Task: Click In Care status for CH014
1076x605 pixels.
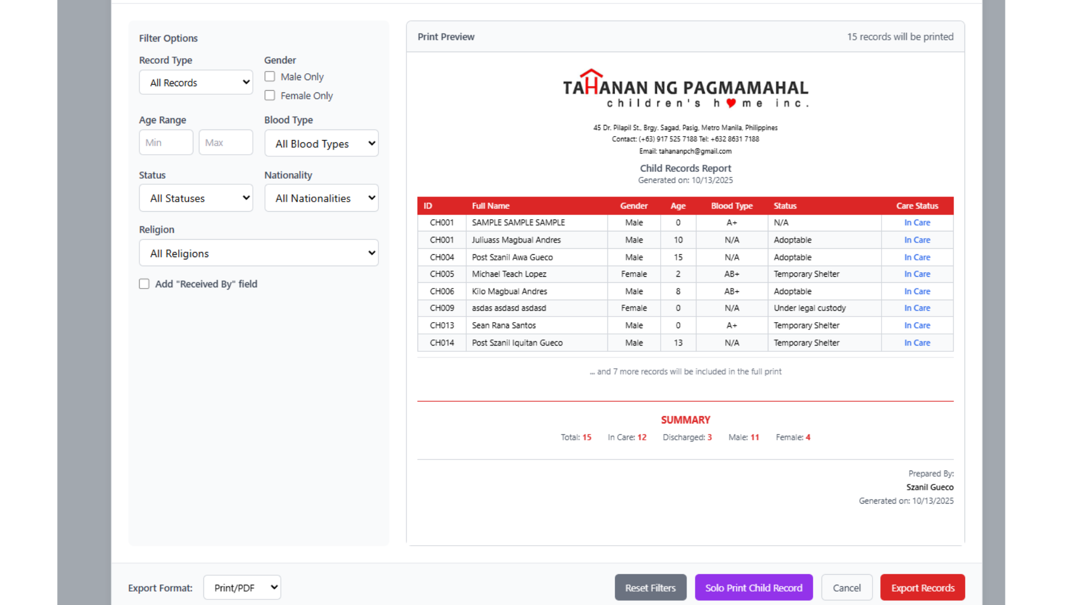Action: tap(917, 343)
